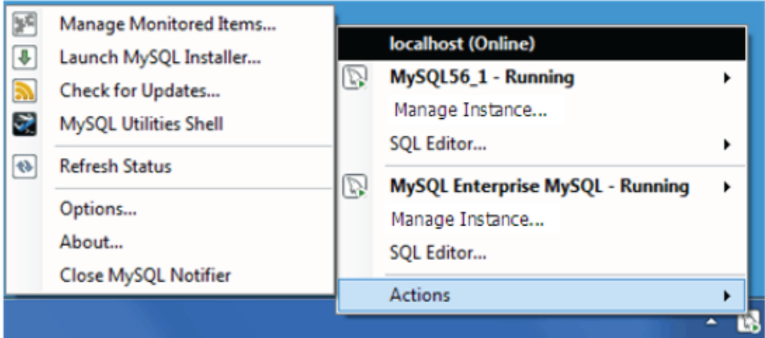Open SQL Editor under MySQL56_1
Viewport: 765px width, 338px height.
[438, 145]
